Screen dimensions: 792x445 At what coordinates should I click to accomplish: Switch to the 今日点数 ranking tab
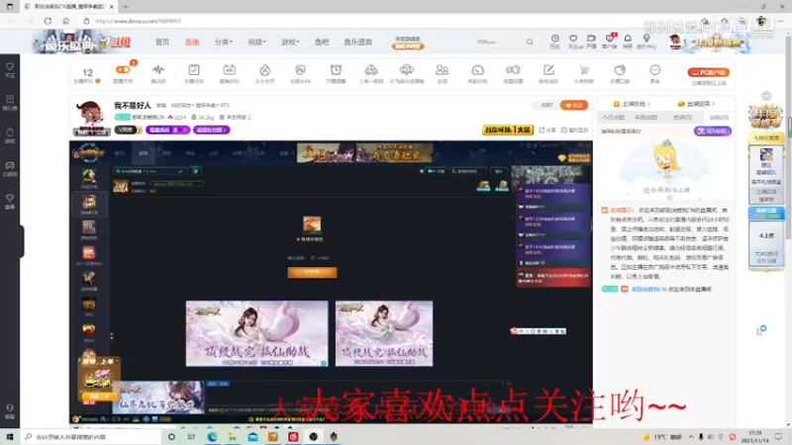(x=613, y=118)
